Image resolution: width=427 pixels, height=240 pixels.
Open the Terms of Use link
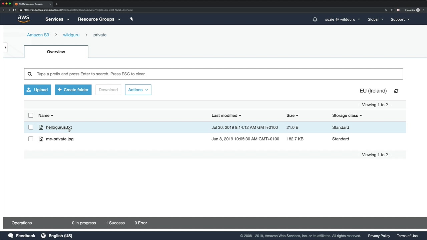407,236
